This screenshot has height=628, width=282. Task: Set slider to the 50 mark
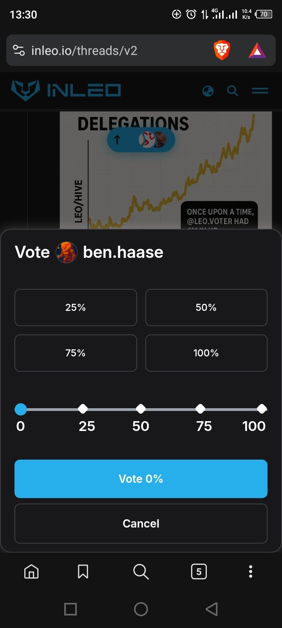coord(141,409)
